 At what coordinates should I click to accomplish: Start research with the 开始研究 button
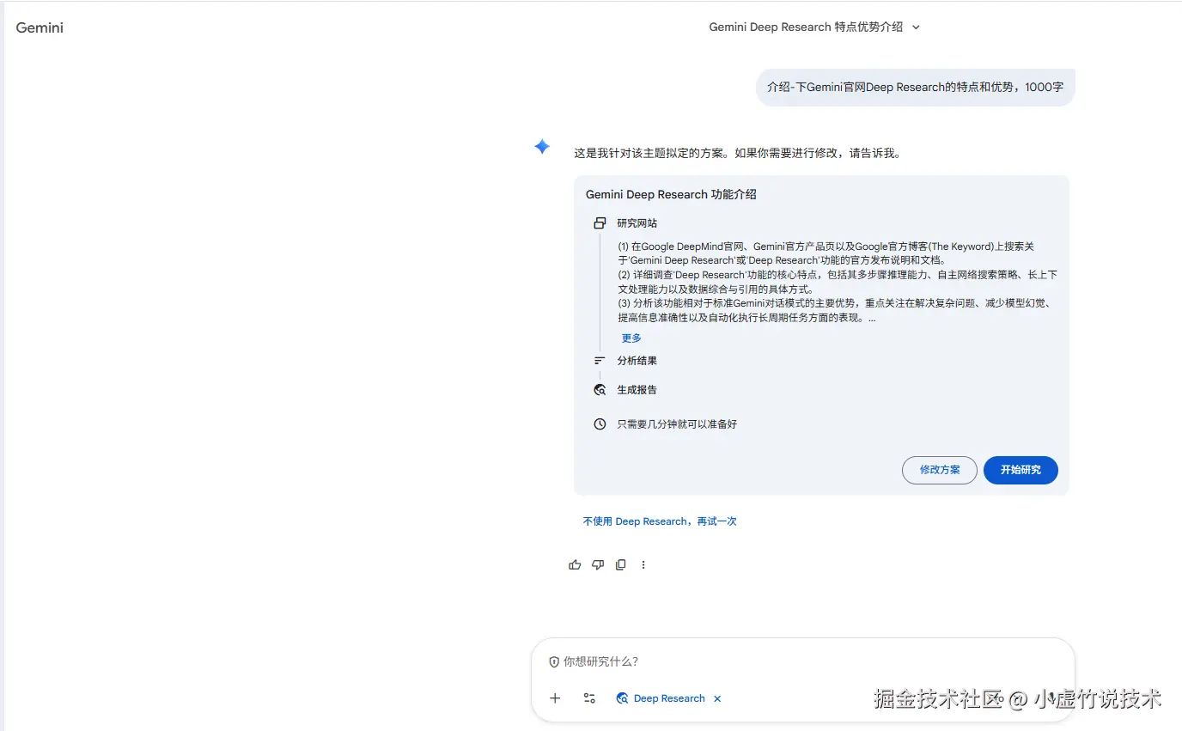pyautogui.click(x=1021, y=470)
